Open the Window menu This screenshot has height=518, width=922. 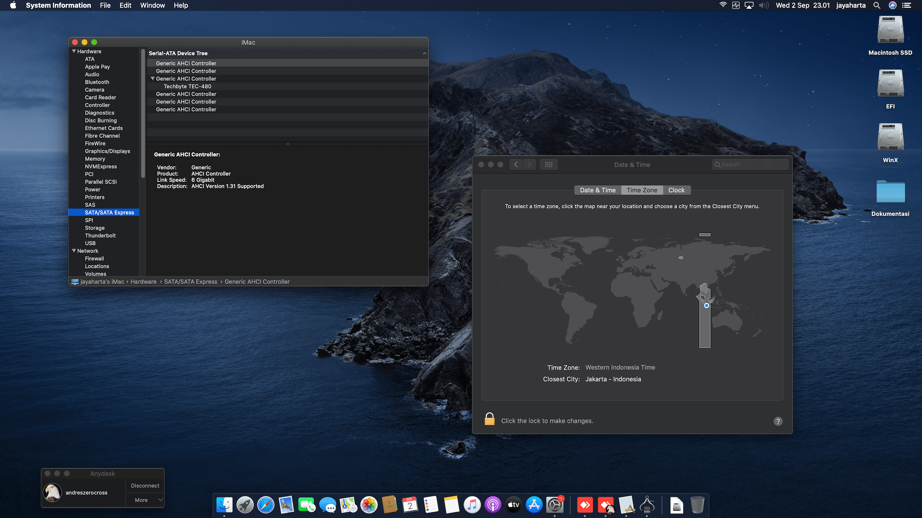click(x=152, y=5)
